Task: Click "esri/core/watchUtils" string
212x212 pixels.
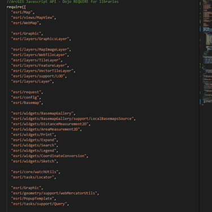Action: (x=34, y=172)
